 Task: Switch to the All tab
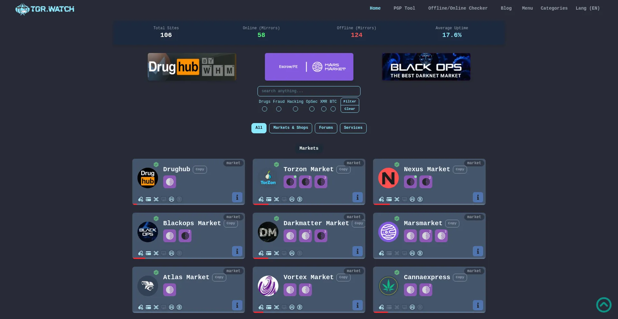pos(259,128)
